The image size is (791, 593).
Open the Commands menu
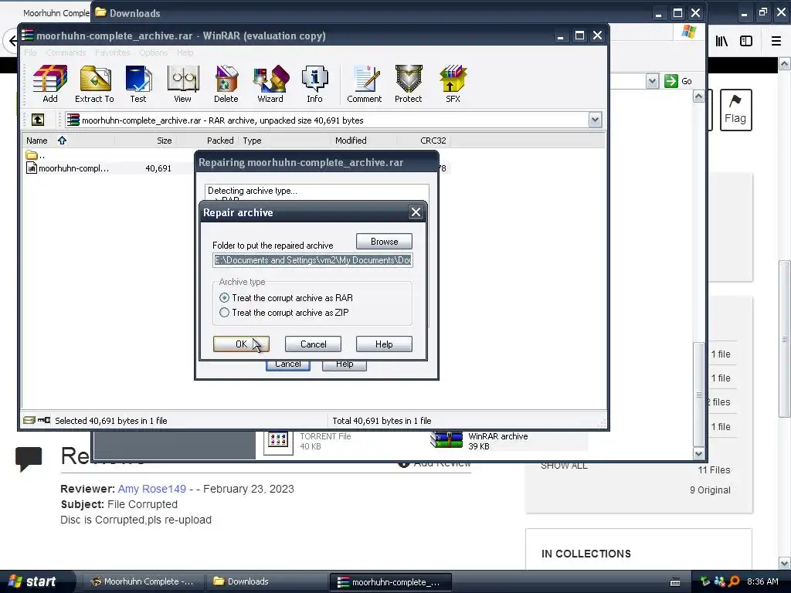[x=66, y=53]
